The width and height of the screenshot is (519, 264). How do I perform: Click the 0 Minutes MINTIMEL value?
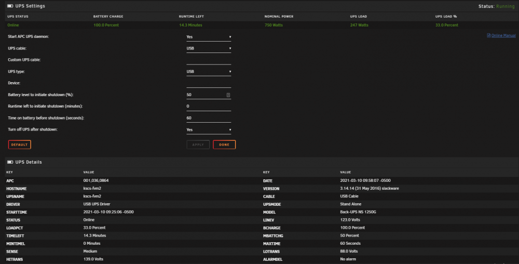(x=92, y=243)
